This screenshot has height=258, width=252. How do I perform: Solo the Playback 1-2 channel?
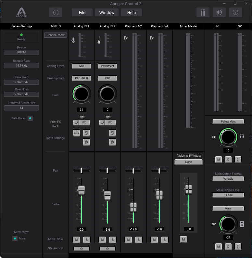pos(138,240)
